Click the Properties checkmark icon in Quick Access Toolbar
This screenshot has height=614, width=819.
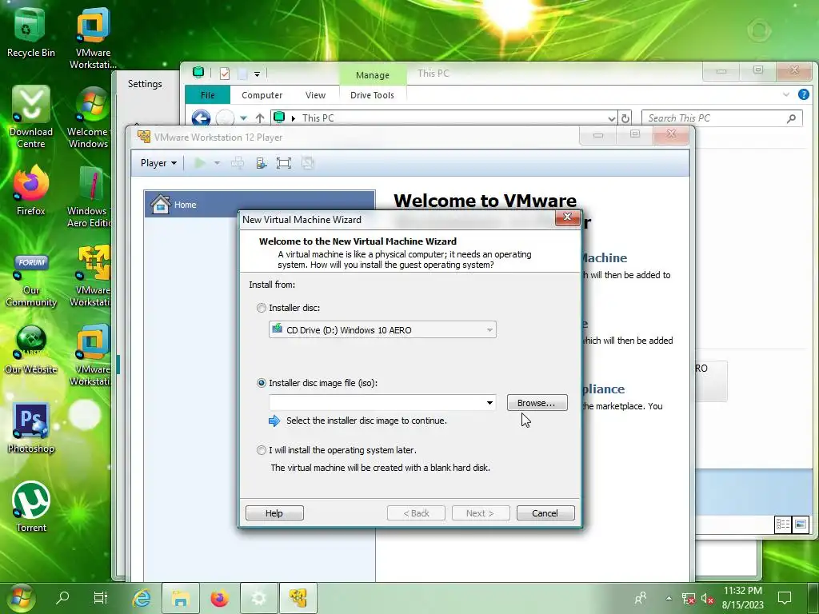tap(225, 74)
